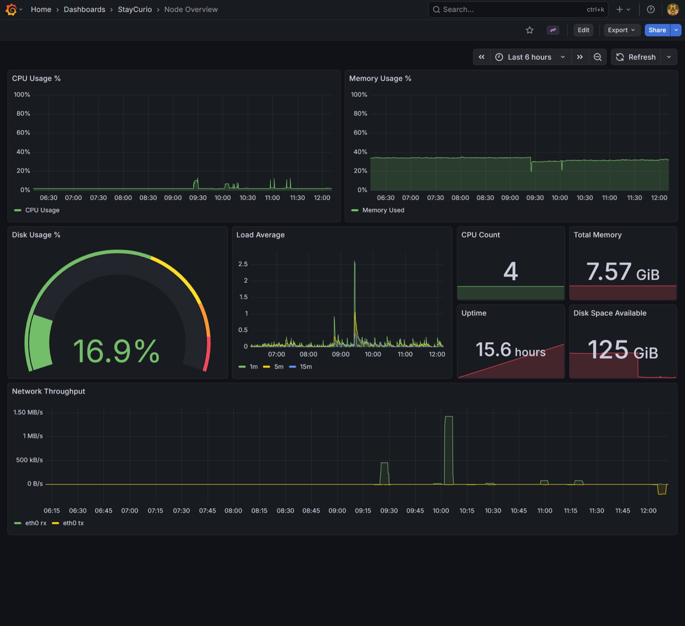Open the refresh interval dropdown arrow
This screenshot has height=626, width=685.
tap(669, 57)
